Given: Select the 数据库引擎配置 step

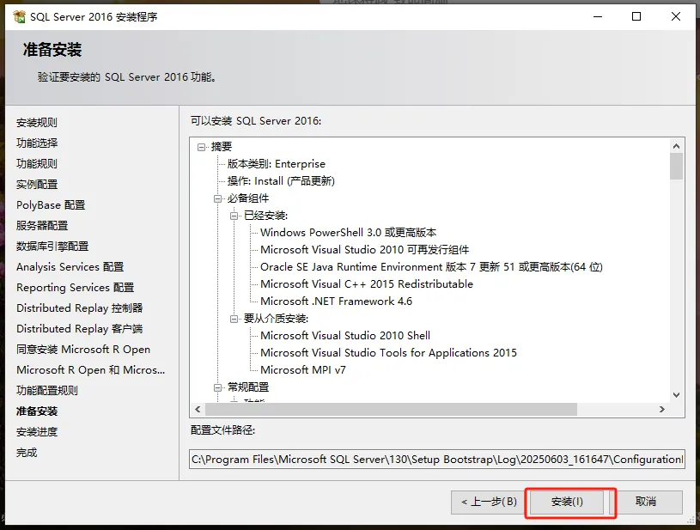Looking at the screenshot, I should coord(52,246).
